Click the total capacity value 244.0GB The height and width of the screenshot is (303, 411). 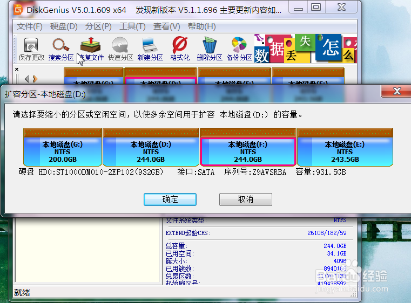(335, 246)
